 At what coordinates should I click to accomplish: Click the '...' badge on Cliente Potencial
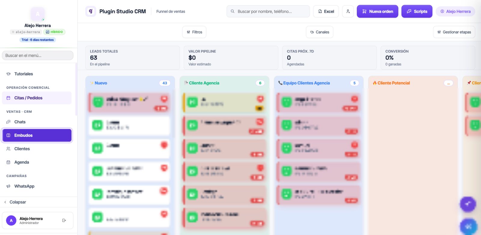(449, 83)
